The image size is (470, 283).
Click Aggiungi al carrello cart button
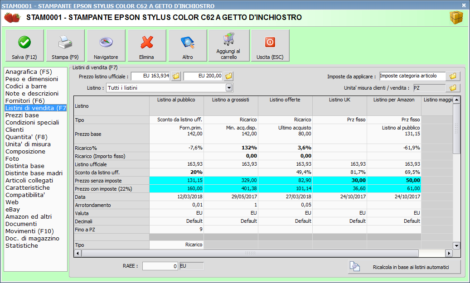tap(229, 46)
